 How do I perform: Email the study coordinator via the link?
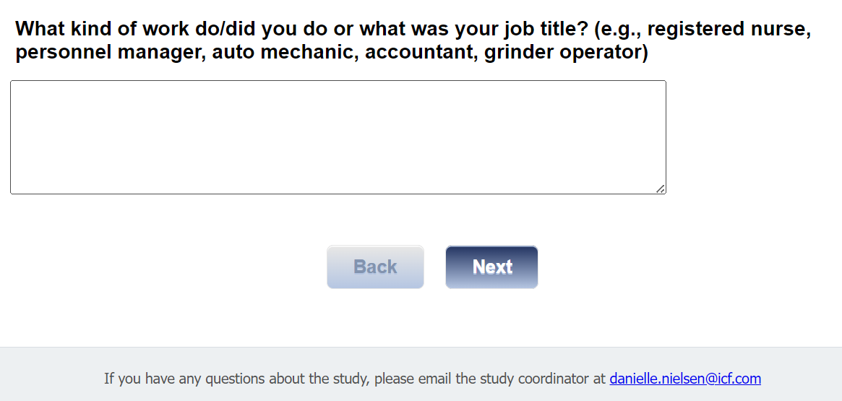(684, 379)
